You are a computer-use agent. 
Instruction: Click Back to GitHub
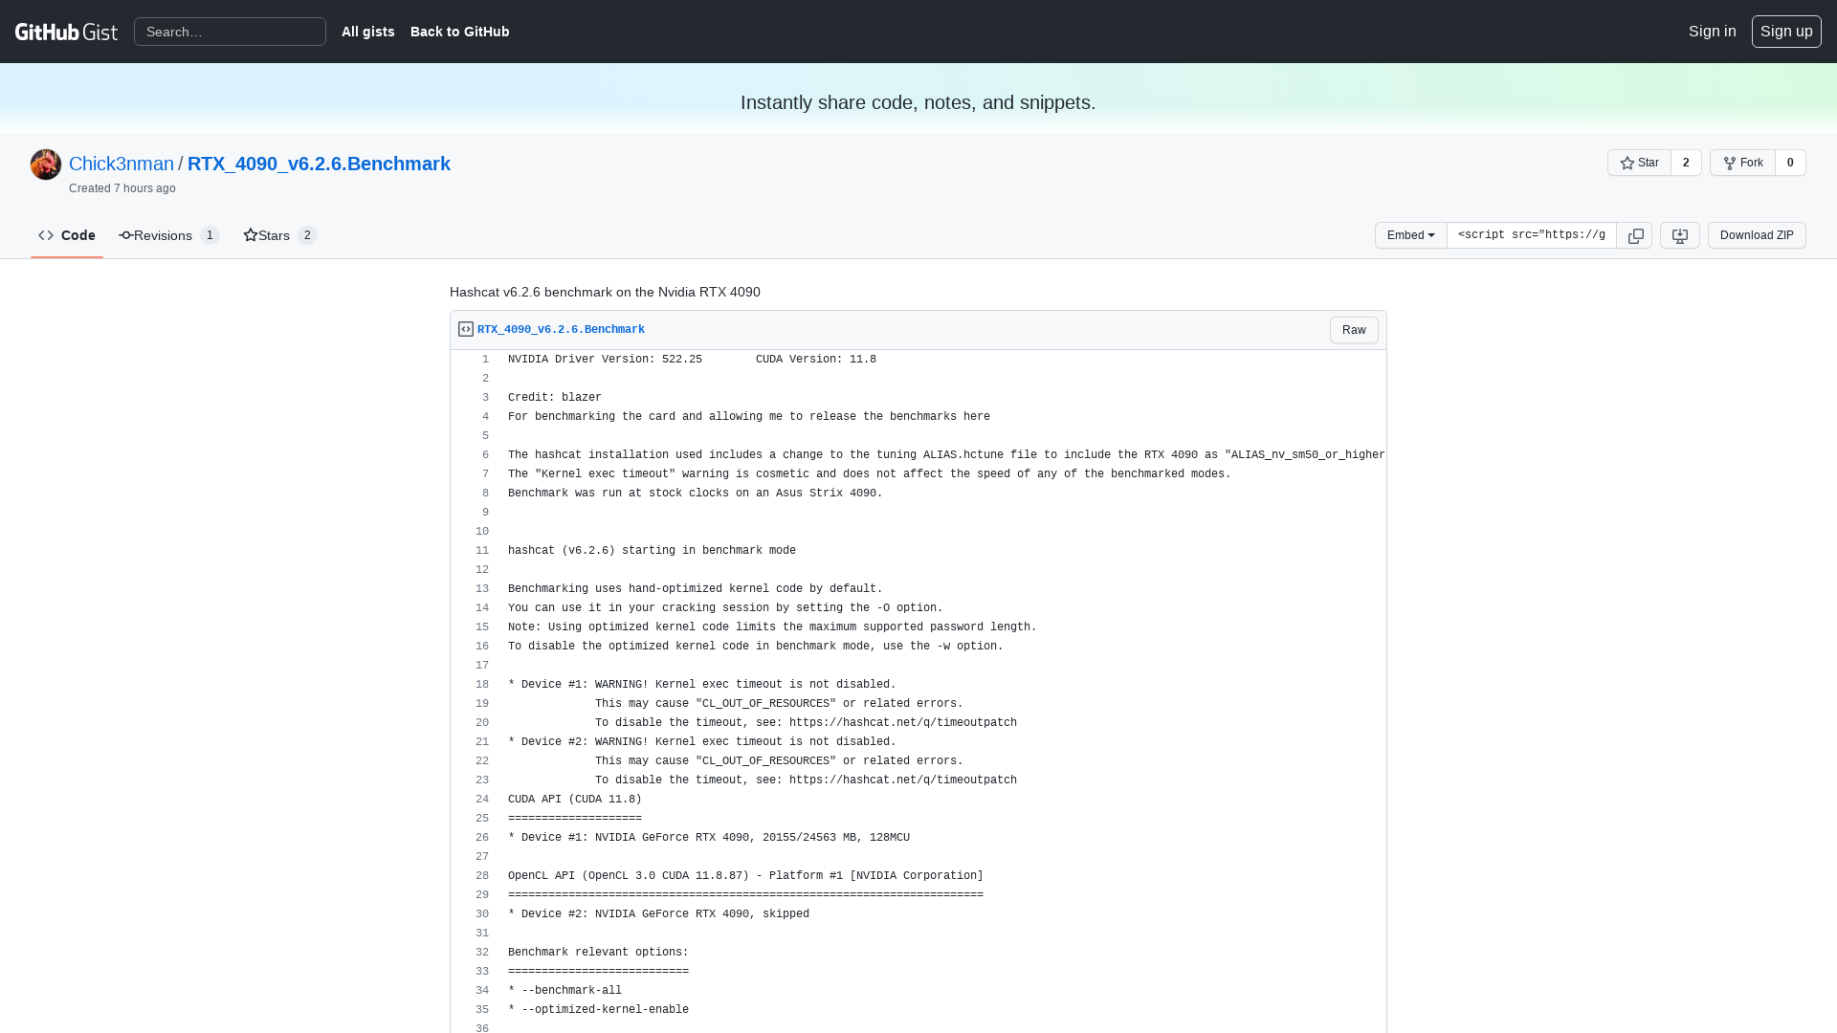click(x=459, y=32)
